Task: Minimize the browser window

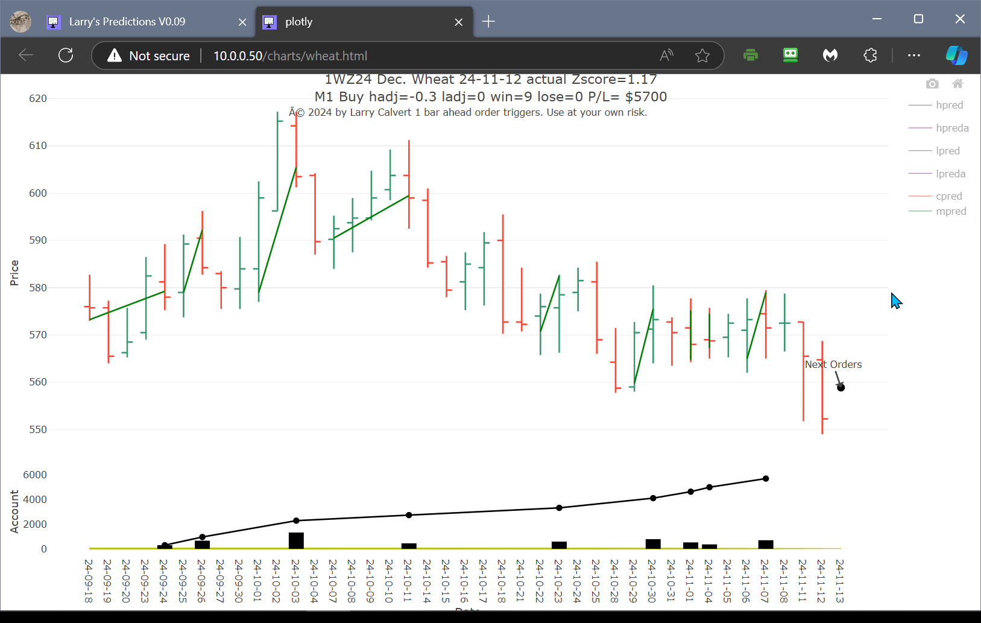Action: pos(877,19)
